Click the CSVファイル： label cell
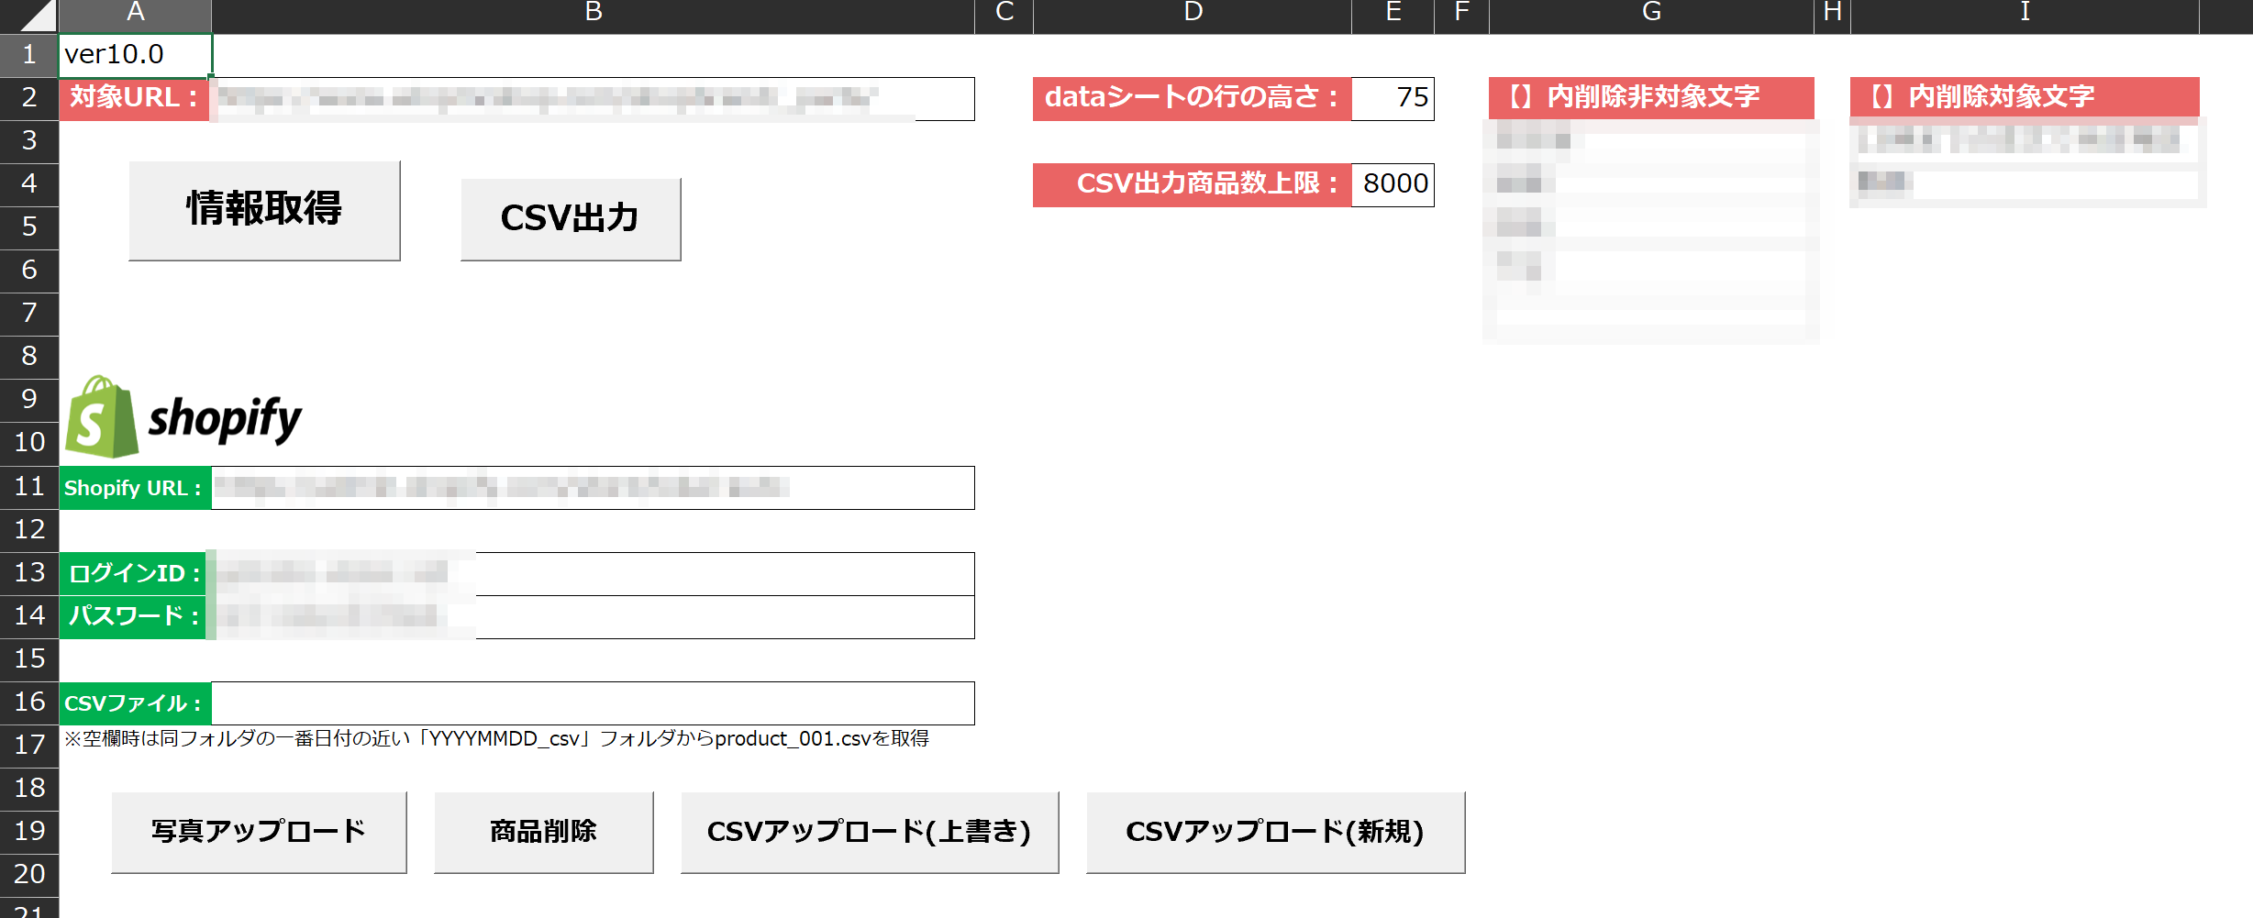2253x918 pixels. tap(135, 703)
